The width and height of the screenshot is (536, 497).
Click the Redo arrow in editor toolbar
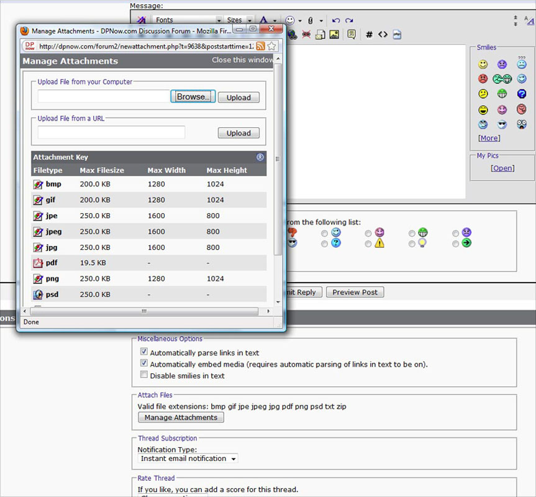pos(350,21)
